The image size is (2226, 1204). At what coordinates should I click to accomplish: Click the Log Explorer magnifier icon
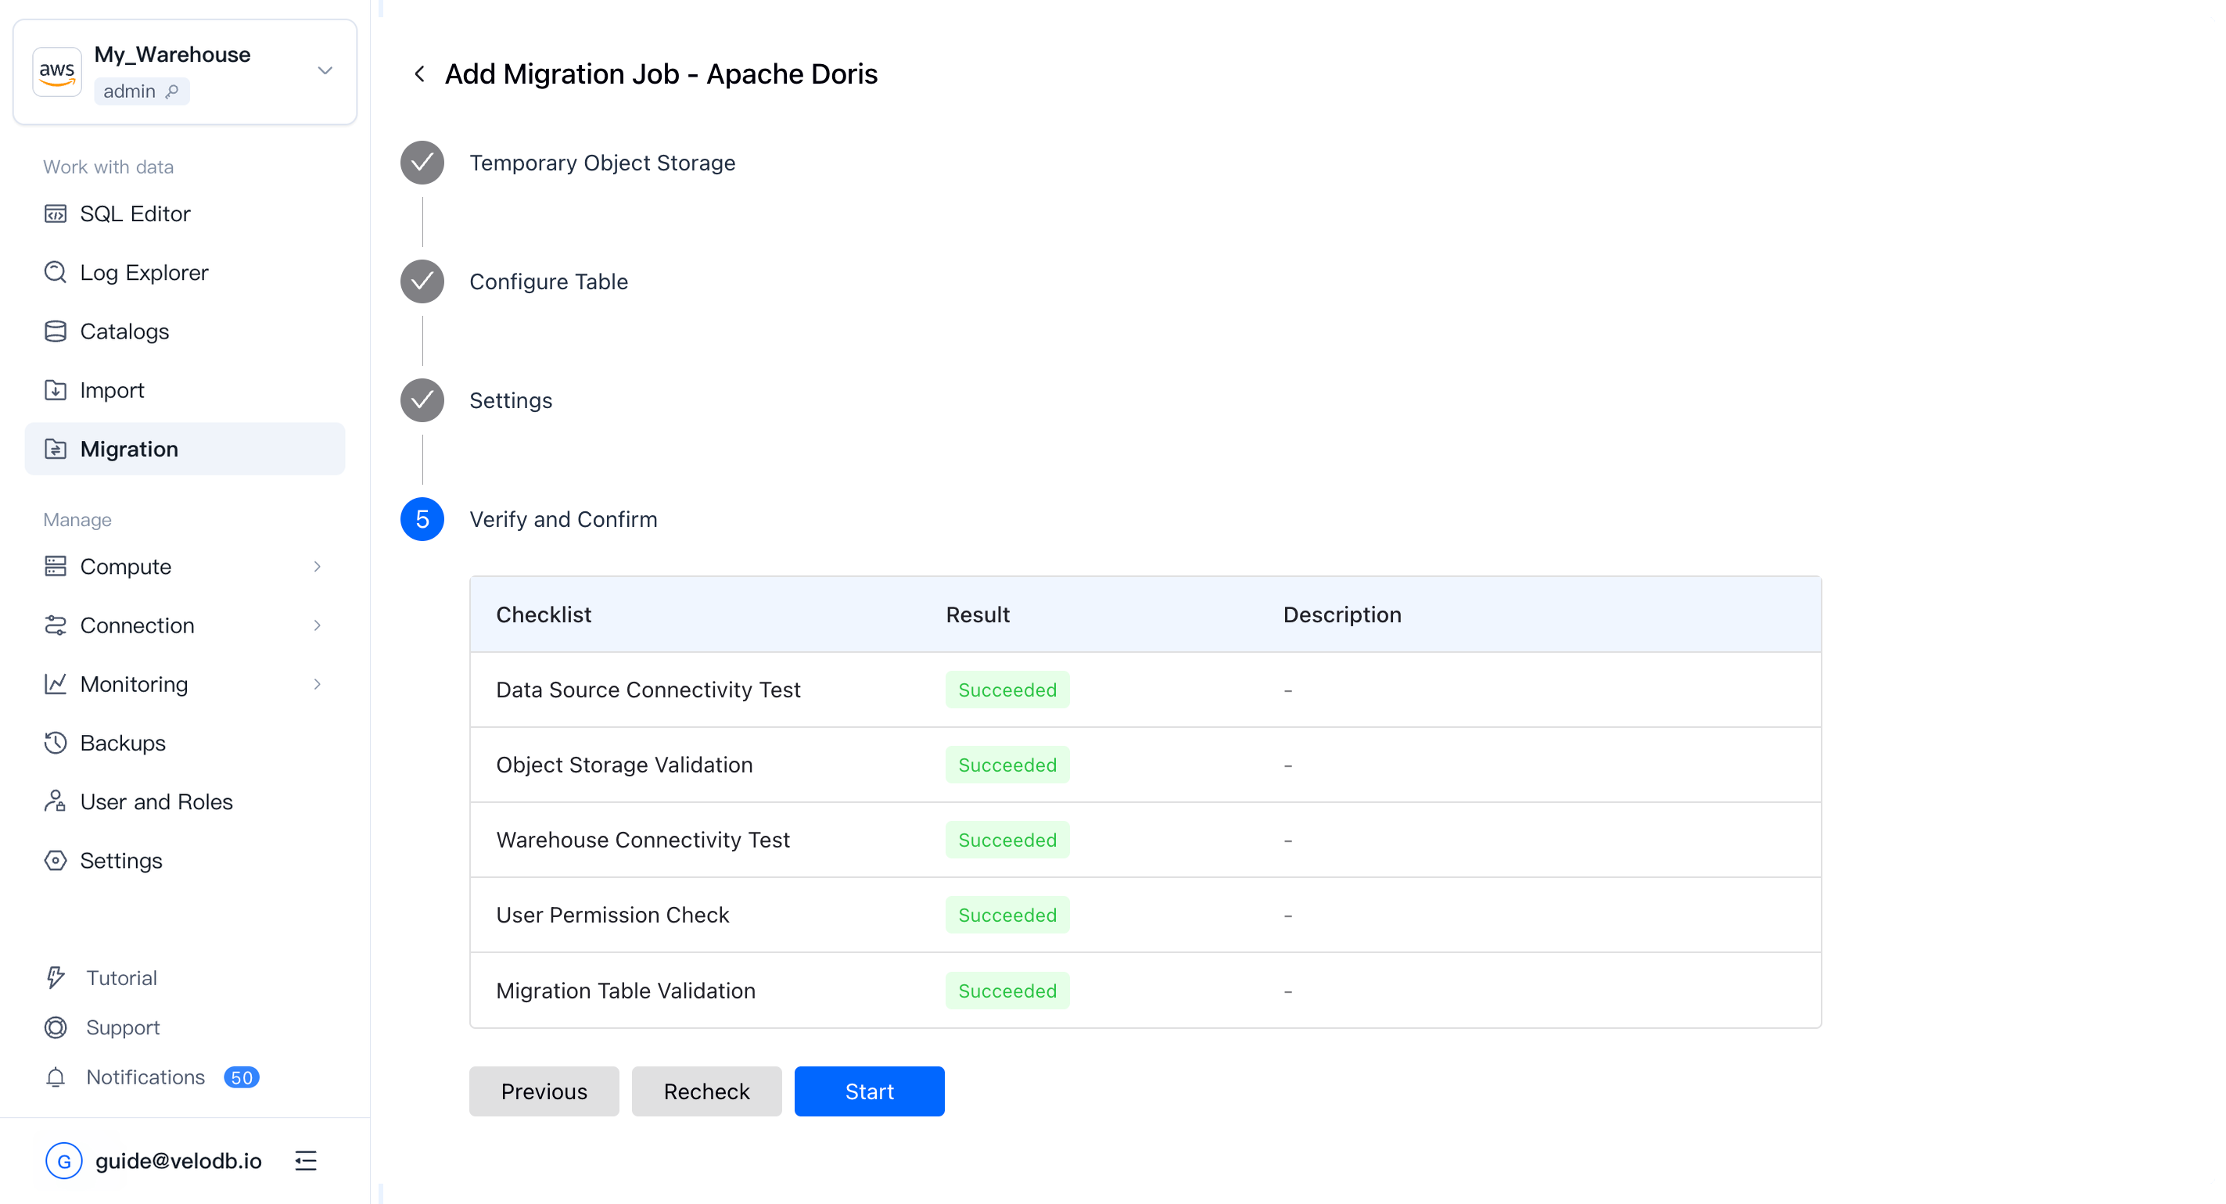click(x=56, y=272)
